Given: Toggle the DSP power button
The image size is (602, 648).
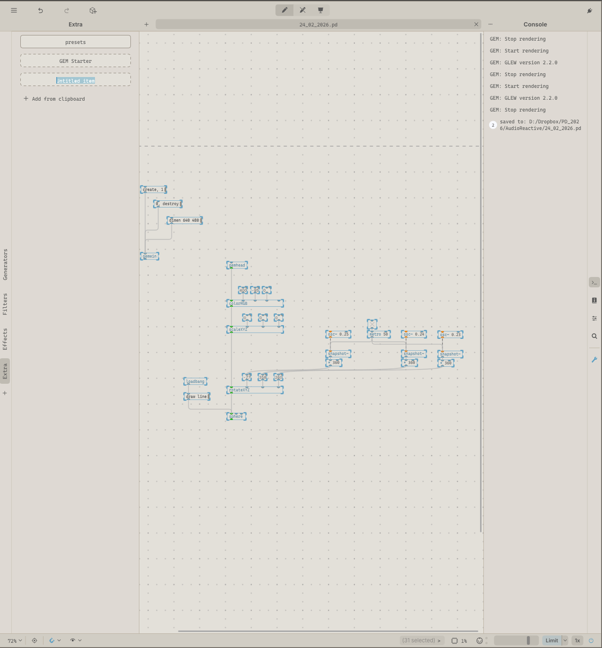Looking at the screenshot, I should (591, 640).
